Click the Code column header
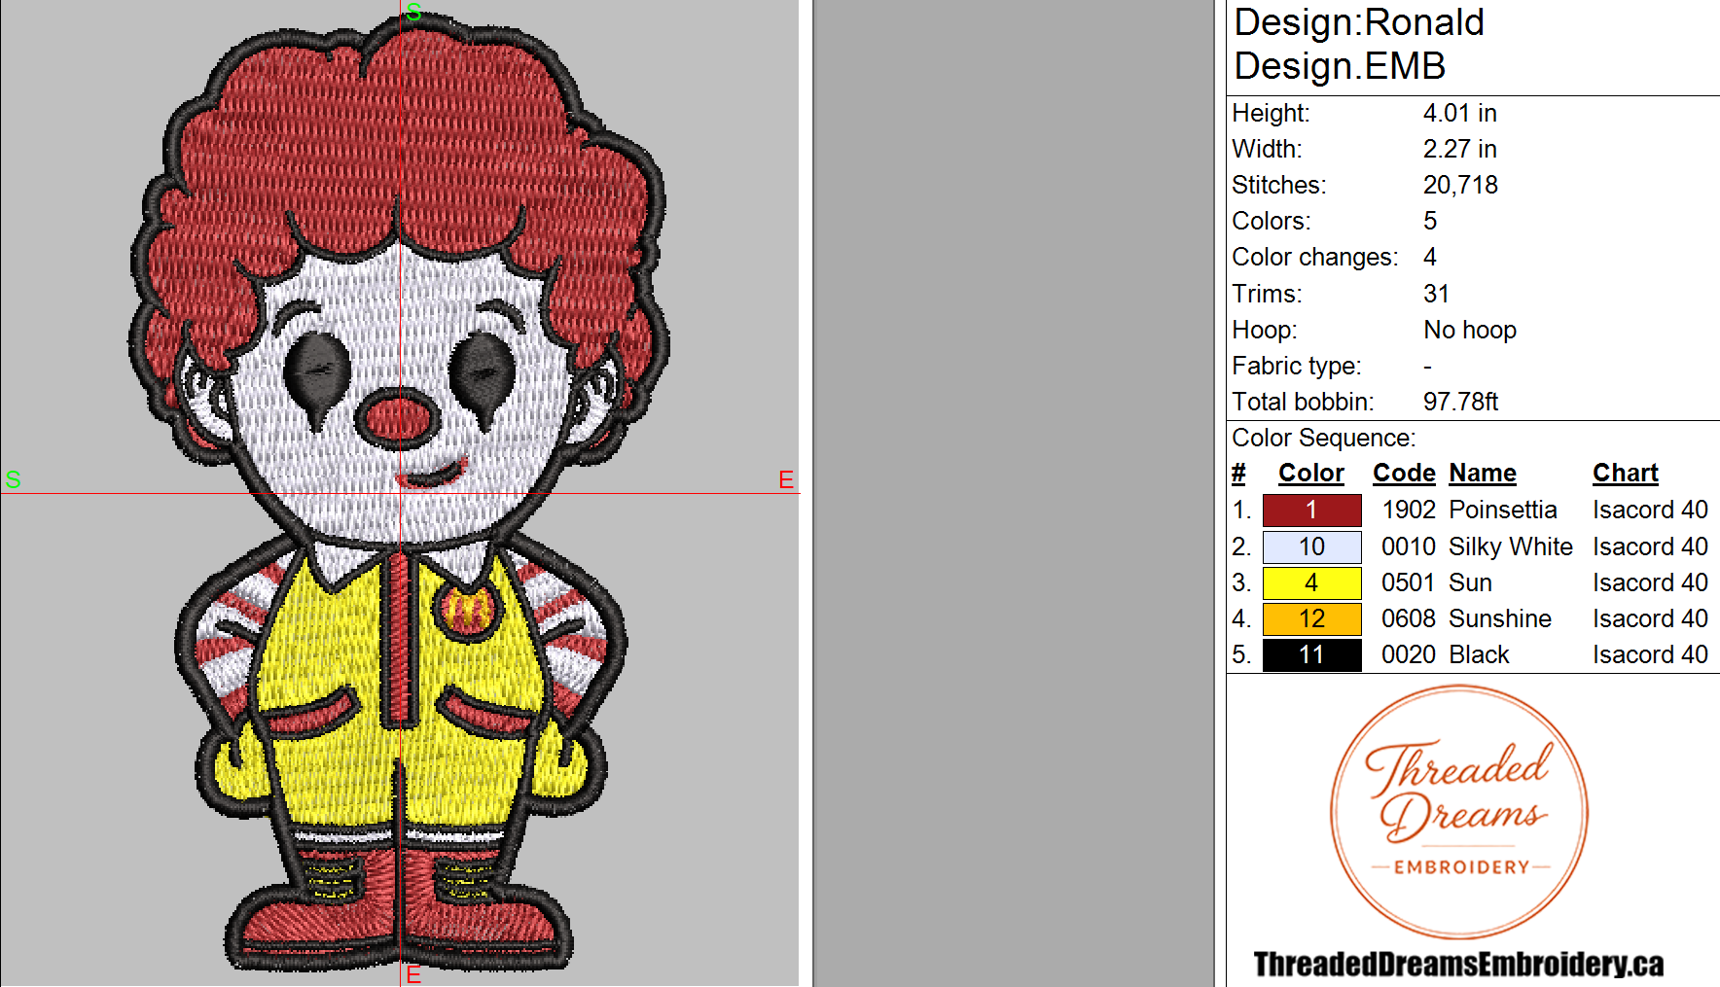The height and width of the screenshot is (987, 1720). pos(1404,474)
